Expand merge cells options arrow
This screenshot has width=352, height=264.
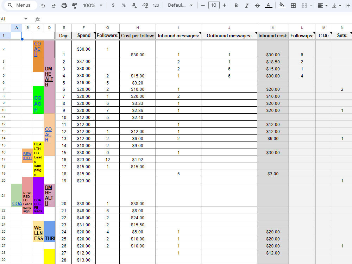point(311,5)
